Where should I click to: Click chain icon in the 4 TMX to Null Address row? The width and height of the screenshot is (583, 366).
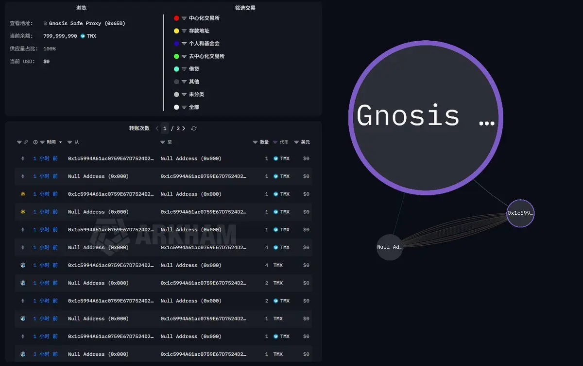22,265
